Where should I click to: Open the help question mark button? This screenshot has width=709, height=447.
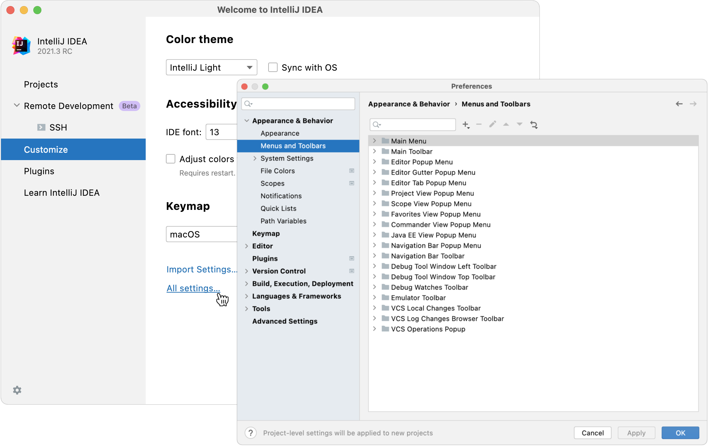click(251, 433)
